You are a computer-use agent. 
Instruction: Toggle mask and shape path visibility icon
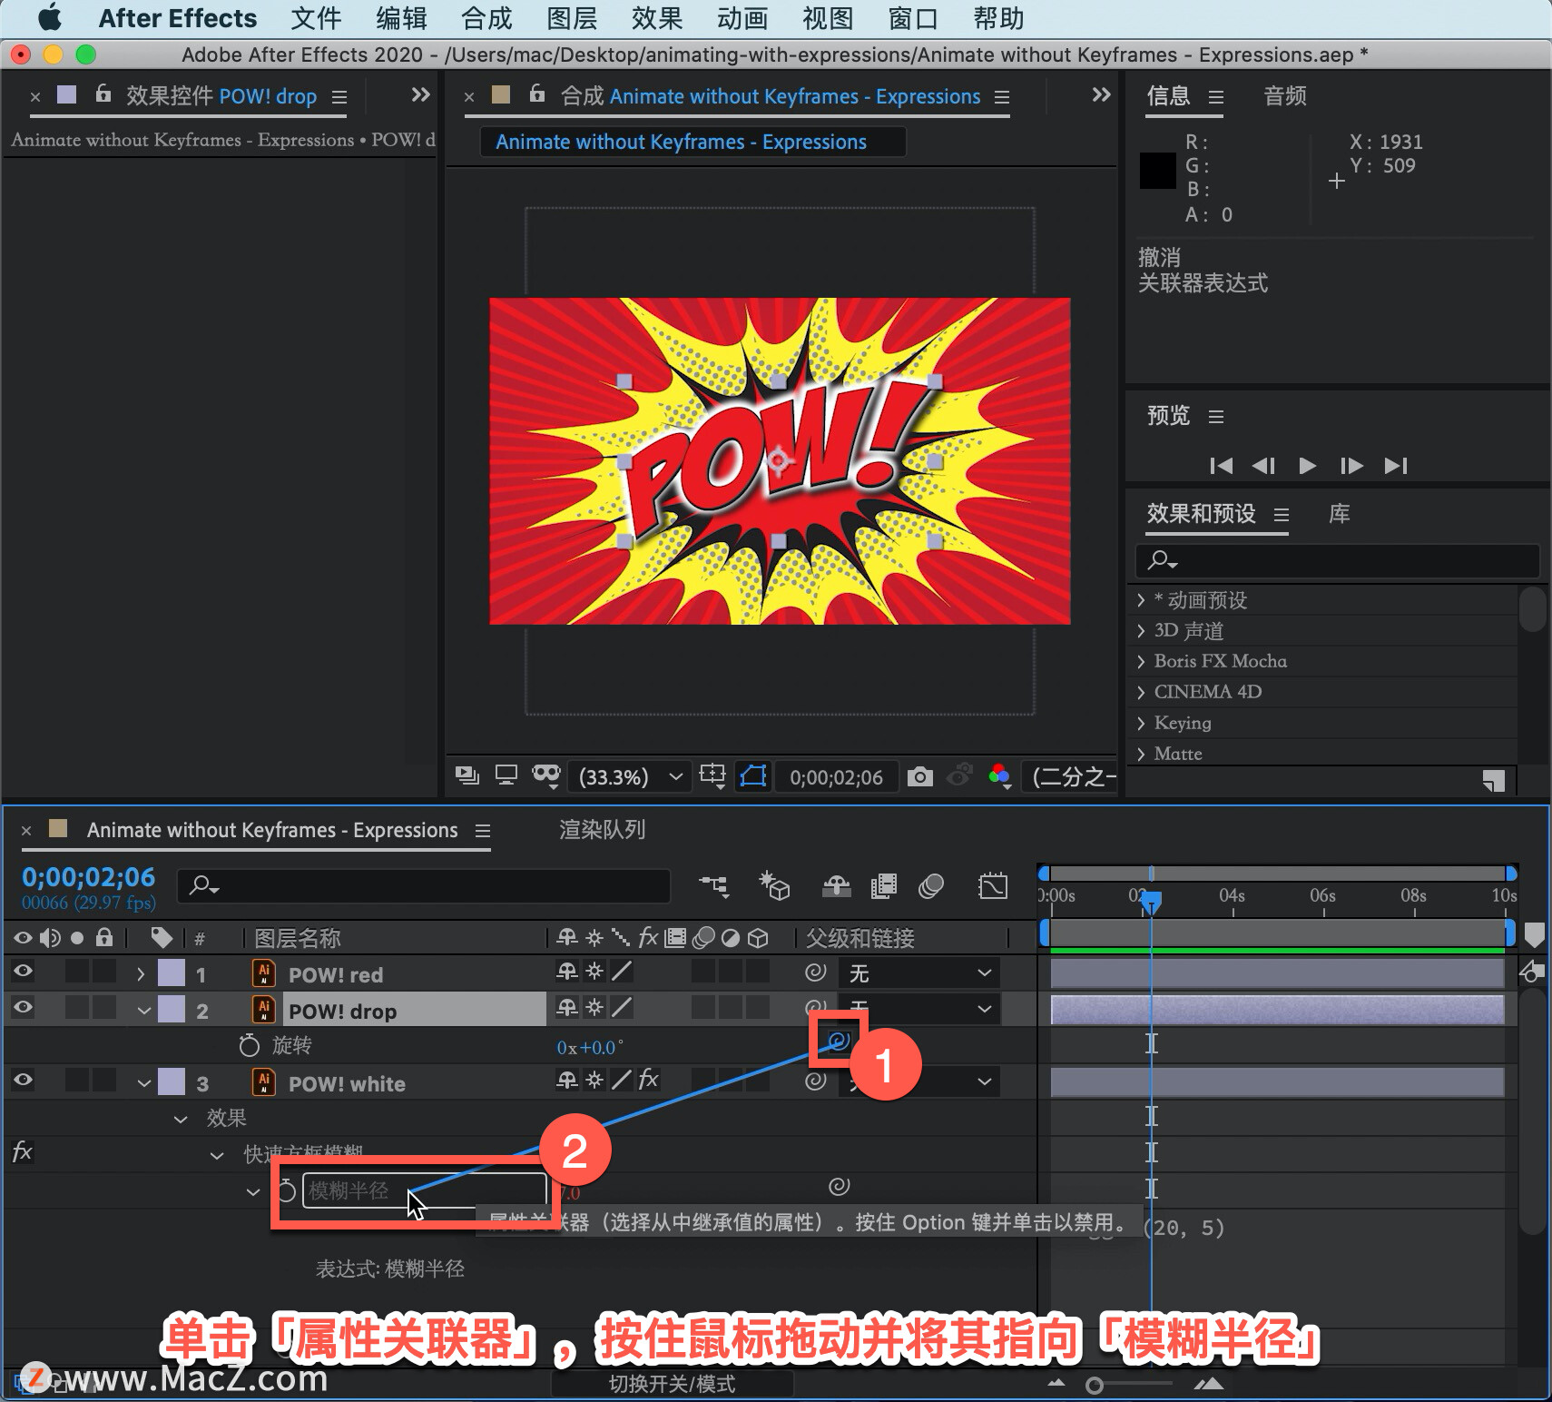click(x=753, y=776)
